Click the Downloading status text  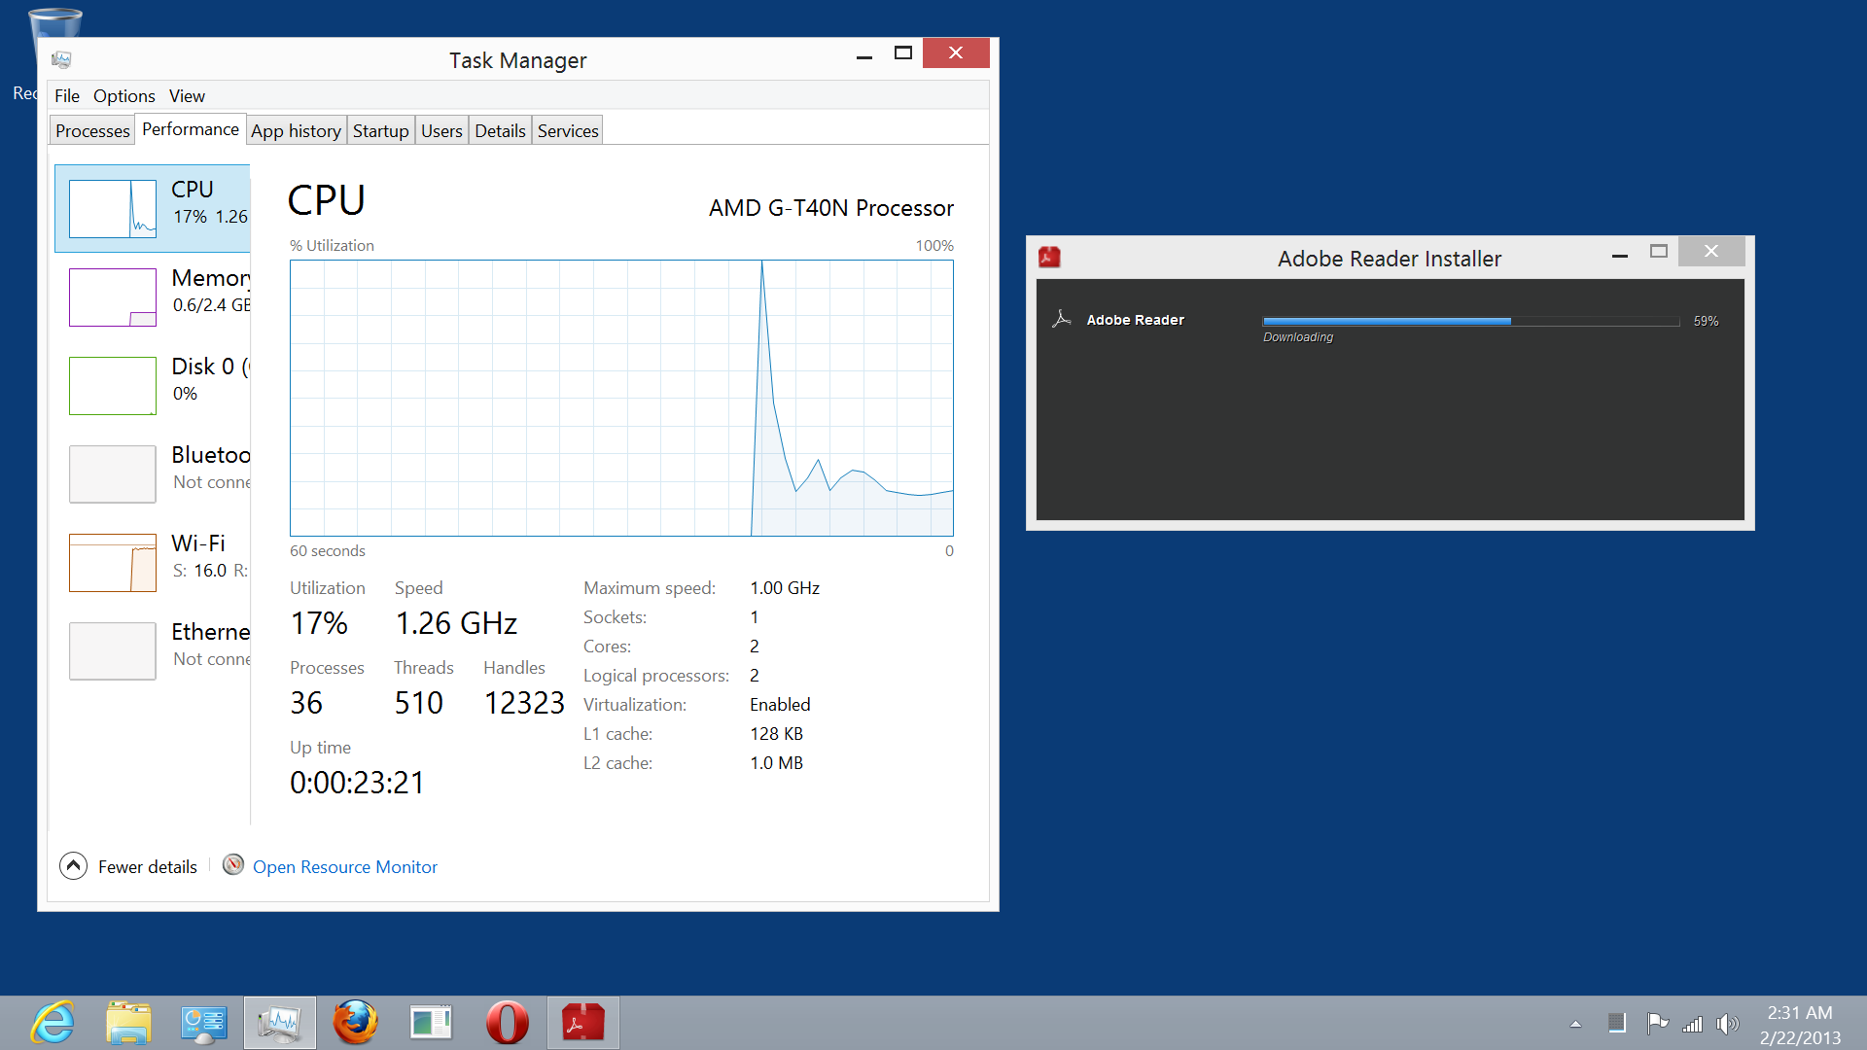click(x=1298, y=337)
